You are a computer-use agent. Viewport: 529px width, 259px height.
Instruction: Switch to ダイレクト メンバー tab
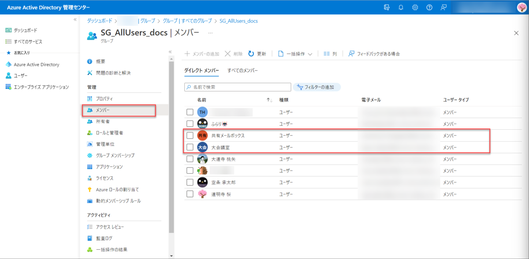coord(201,70)
